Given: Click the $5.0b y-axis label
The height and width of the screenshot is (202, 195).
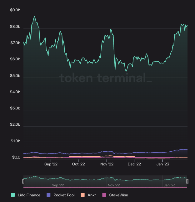Looking at the screenshot, I should pos(15,76).
